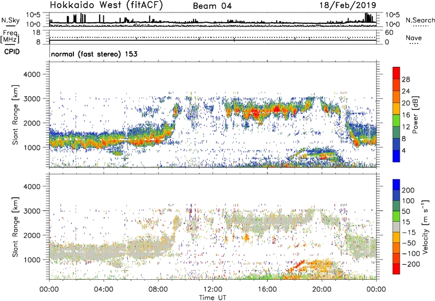Click the '20:00' time axis tick label
435x301 pixels.
pyautogui.click(x=321, y=290)
